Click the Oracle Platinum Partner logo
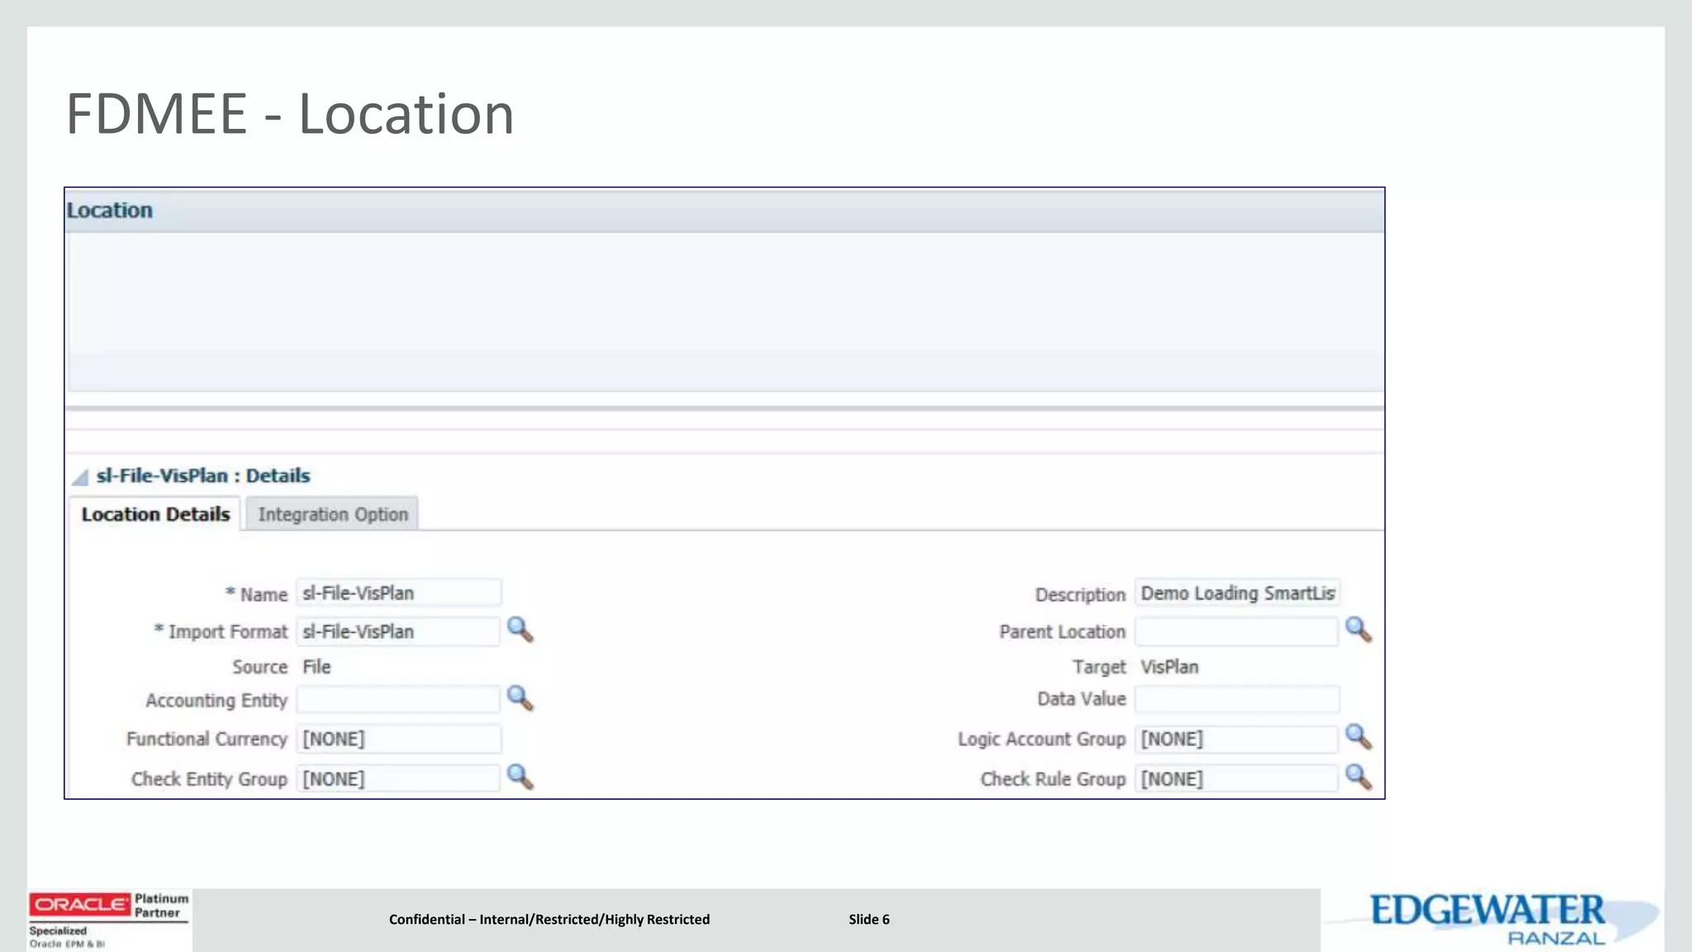1692x952 pixels. [x=109, y=919]
